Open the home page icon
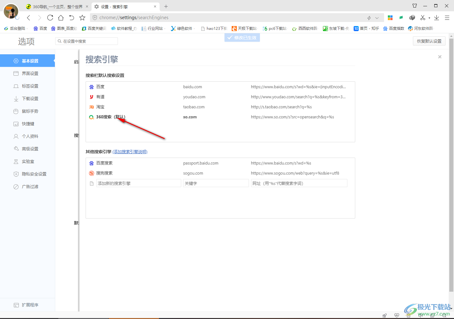 (61, 18)
